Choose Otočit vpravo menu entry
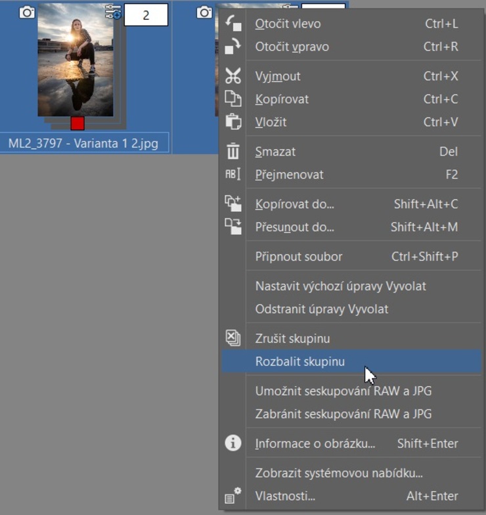The image size is (486, 515). pos(351,47)
